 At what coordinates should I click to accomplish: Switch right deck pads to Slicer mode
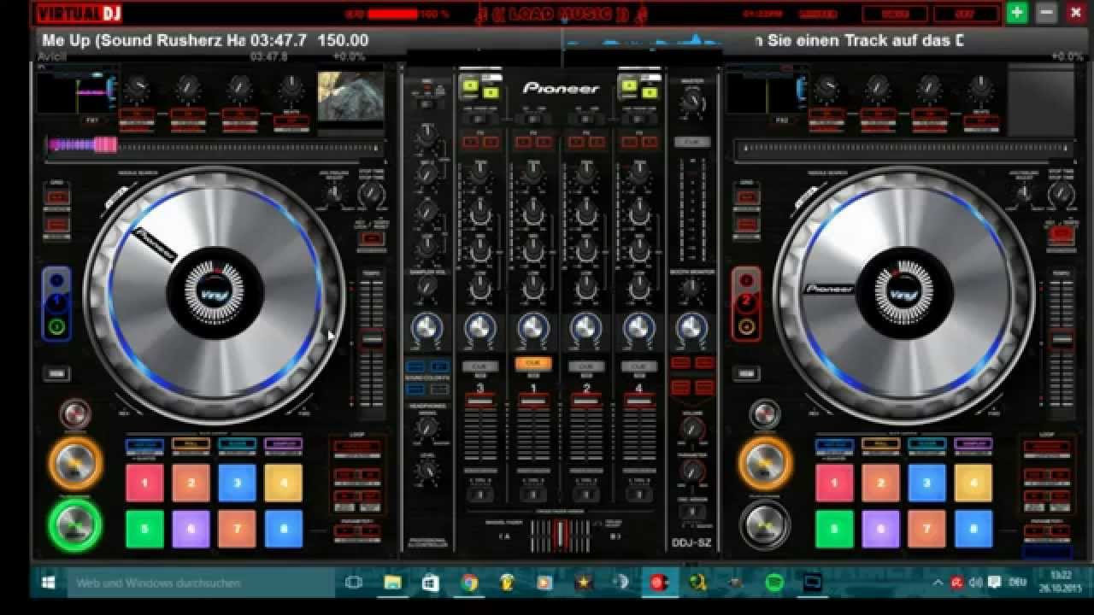926,444
